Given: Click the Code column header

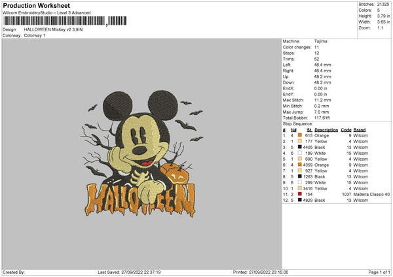Looking at the screenshot, I should (346, 129).
